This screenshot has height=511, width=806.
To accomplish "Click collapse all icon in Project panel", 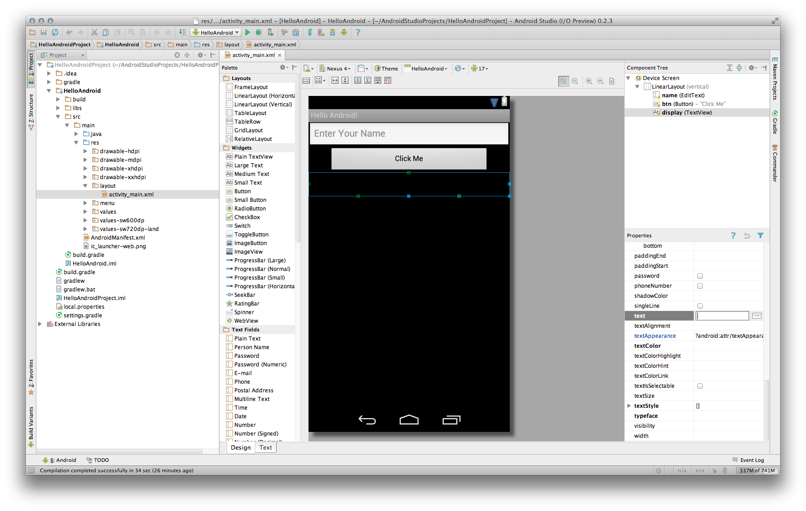I will [x=187, y=55].
